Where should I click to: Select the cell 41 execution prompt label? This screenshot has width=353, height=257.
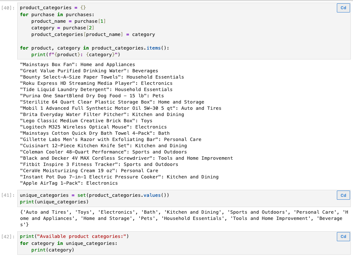click(x=8, y=195)
